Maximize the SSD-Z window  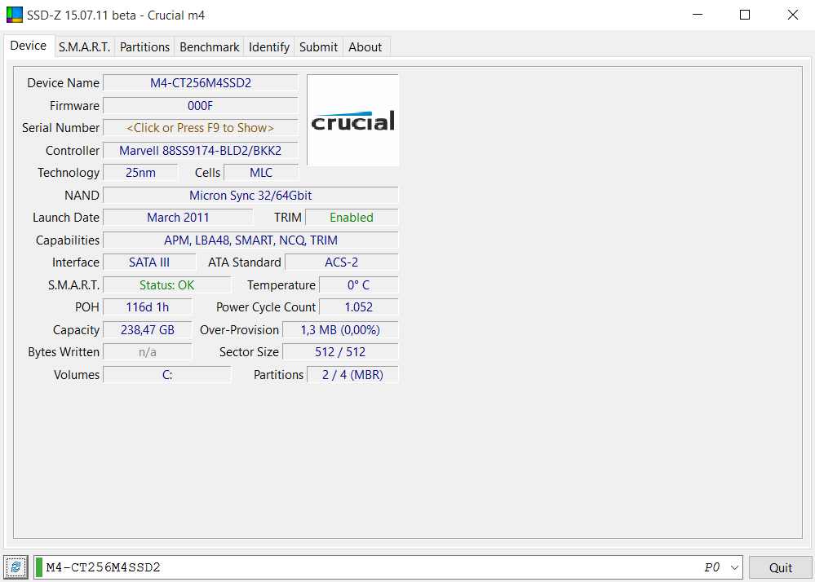click(745, 15)
